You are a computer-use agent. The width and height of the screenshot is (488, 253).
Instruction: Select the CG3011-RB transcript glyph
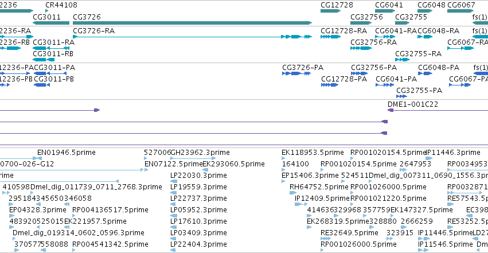tap(44, 60)
